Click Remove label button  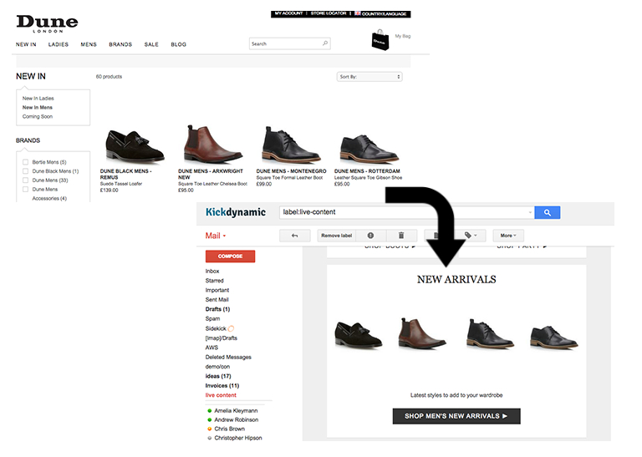pyautogui.click(x=337, y=236)
